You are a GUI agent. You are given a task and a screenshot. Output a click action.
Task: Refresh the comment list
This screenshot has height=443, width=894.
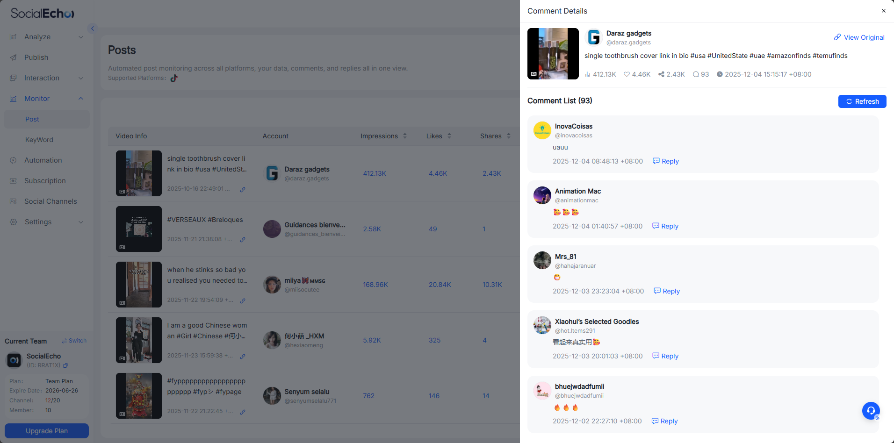[862, 101]
